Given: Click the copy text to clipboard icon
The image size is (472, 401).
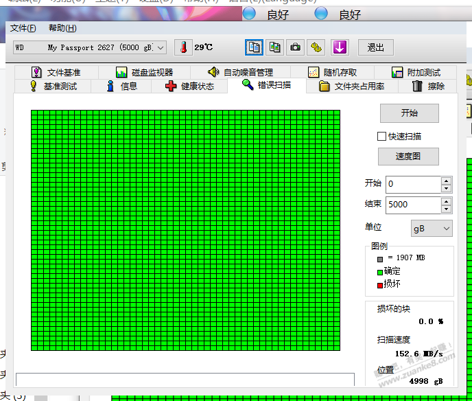Looking at the screenshot, I should (x=255, y=47).
